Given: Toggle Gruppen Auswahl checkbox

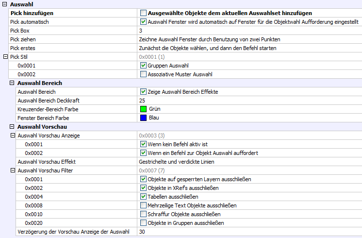Looking at the screenshot, I should [x=143, y=66].
